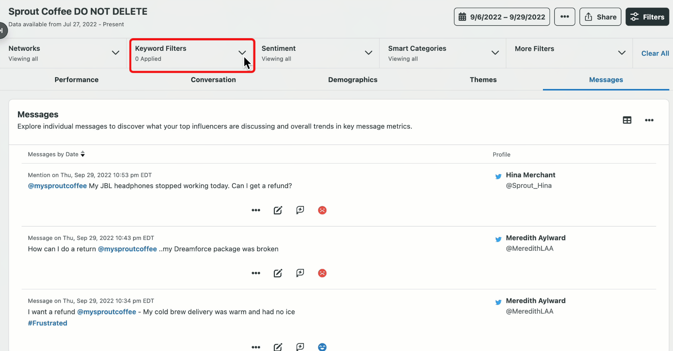This screenshot has width=673, height=351.
Task: Switch Messages panel to table view icon
Action: pyautogui.click(x=627, y=120)
